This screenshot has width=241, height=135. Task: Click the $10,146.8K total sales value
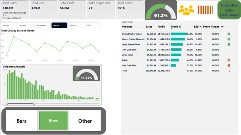tap(151, 71)
